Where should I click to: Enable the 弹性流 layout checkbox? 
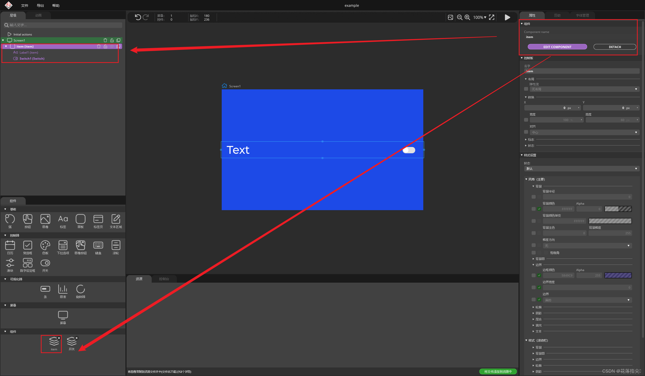point(526,89)
